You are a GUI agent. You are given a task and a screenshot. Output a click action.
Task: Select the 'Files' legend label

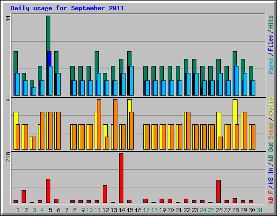tap(271, 43)
